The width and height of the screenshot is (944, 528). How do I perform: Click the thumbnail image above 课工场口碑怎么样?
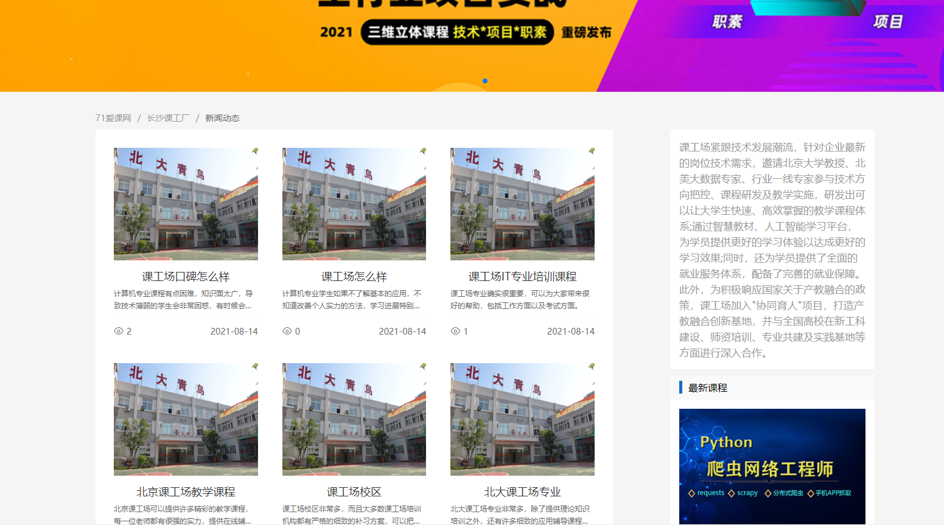point(186,204)
